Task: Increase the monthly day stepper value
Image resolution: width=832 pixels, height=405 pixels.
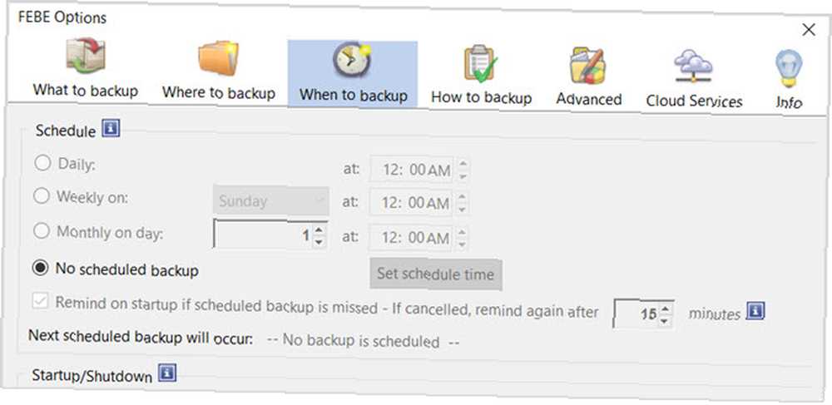Action: (319, 230)
